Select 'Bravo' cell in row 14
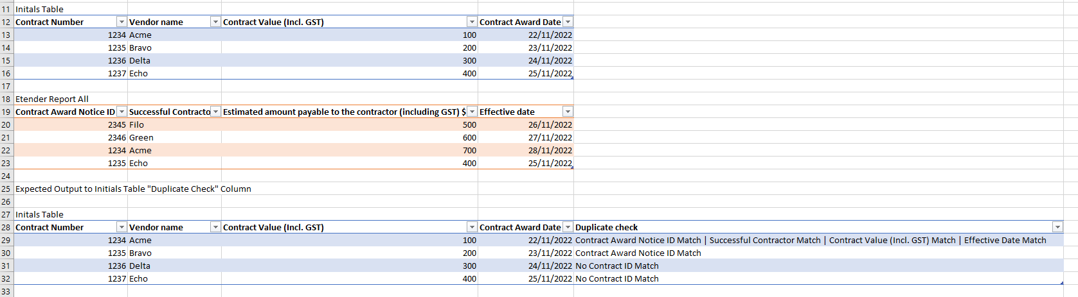This screenshot has width=1078, height=297. click(x=174, y=47)
